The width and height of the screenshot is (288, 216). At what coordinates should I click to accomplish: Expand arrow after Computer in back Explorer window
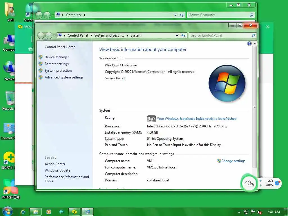pyautogui.click(x=84, y=15)
